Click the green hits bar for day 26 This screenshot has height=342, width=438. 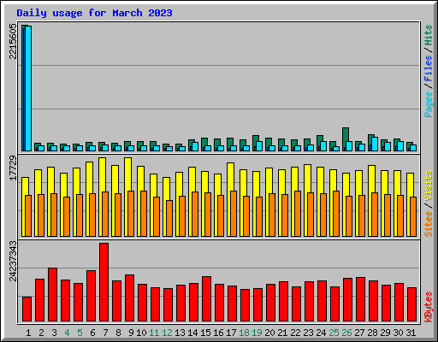pos(346,134)
